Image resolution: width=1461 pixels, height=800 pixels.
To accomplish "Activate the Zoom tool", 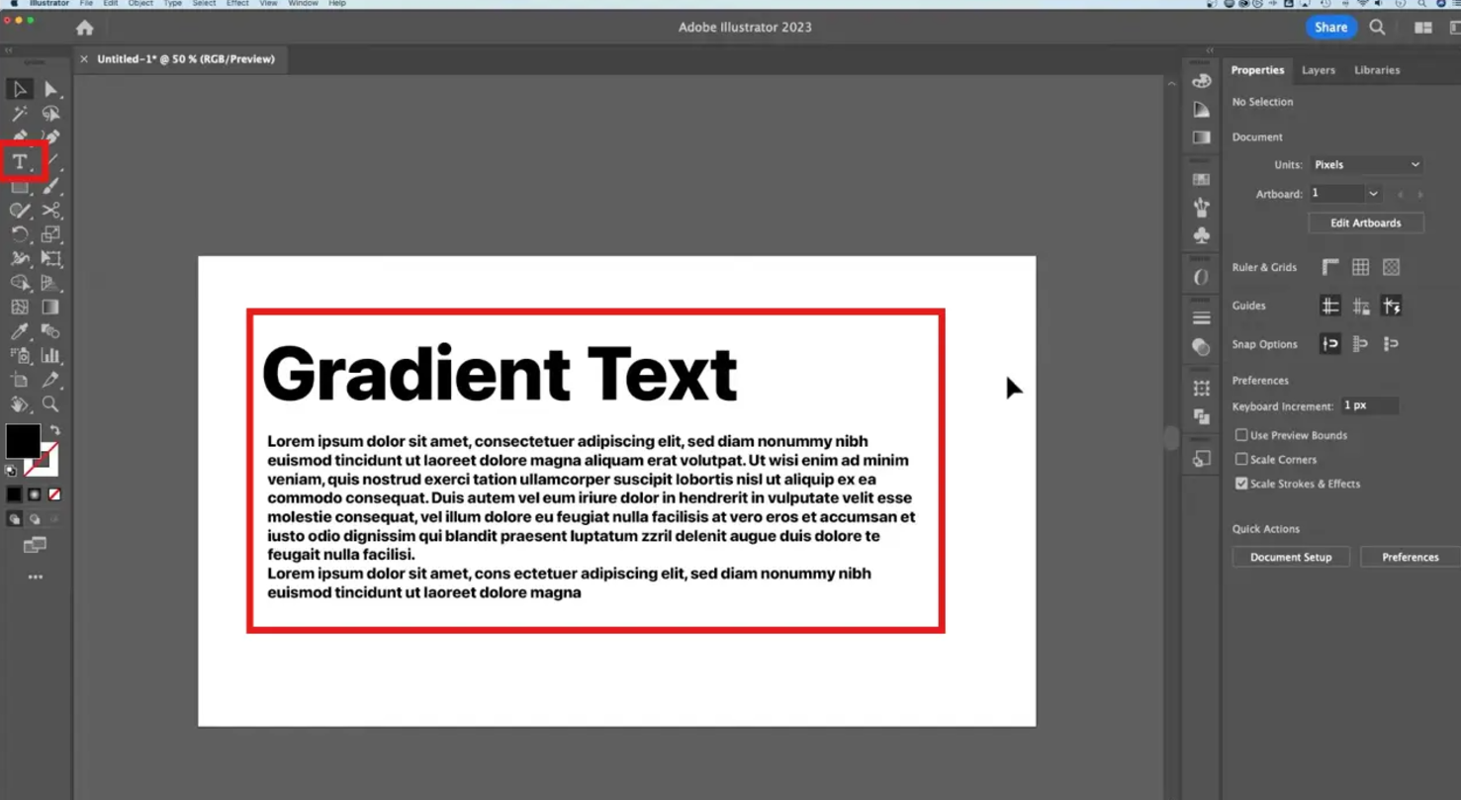I will click(52, 404).
